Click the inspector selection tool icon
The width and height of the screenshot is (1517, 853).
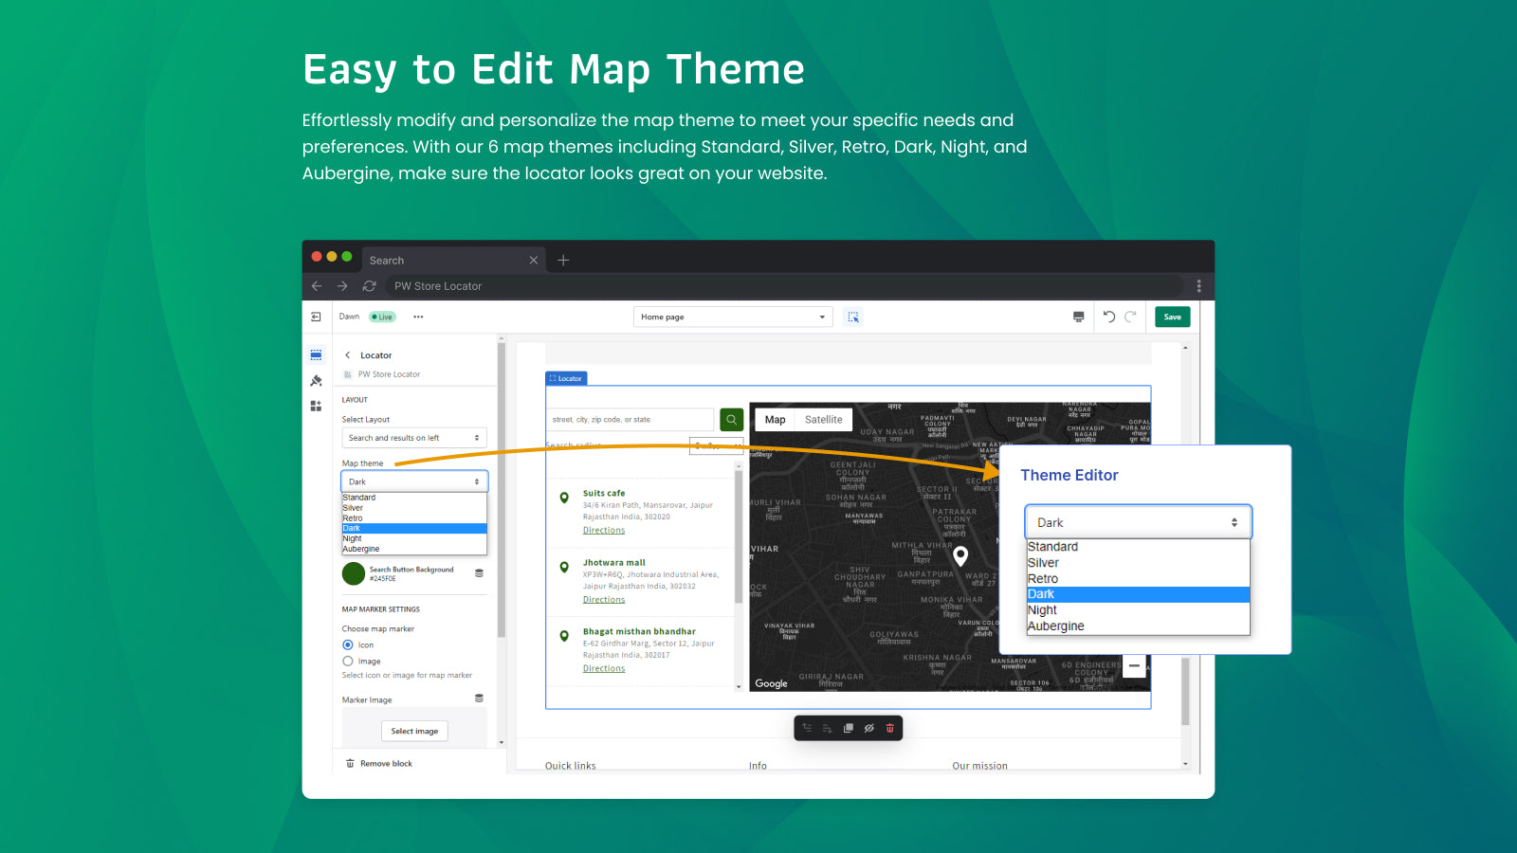point(853,318)
